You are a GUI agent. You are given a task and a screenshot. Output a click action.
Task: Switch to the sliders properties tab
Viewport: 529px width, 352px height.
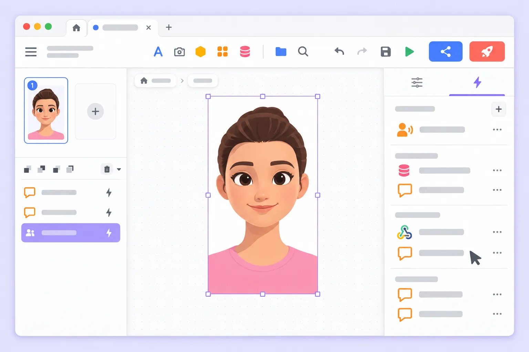click(417, 82)
